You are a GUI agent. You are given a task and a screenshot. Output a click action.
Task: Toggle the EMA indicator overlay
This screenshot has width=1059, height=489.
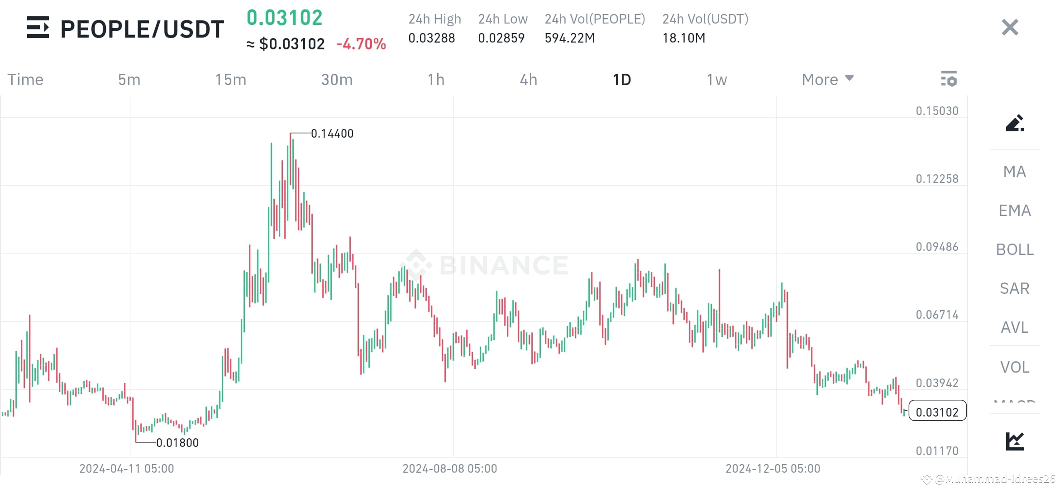1014,211
